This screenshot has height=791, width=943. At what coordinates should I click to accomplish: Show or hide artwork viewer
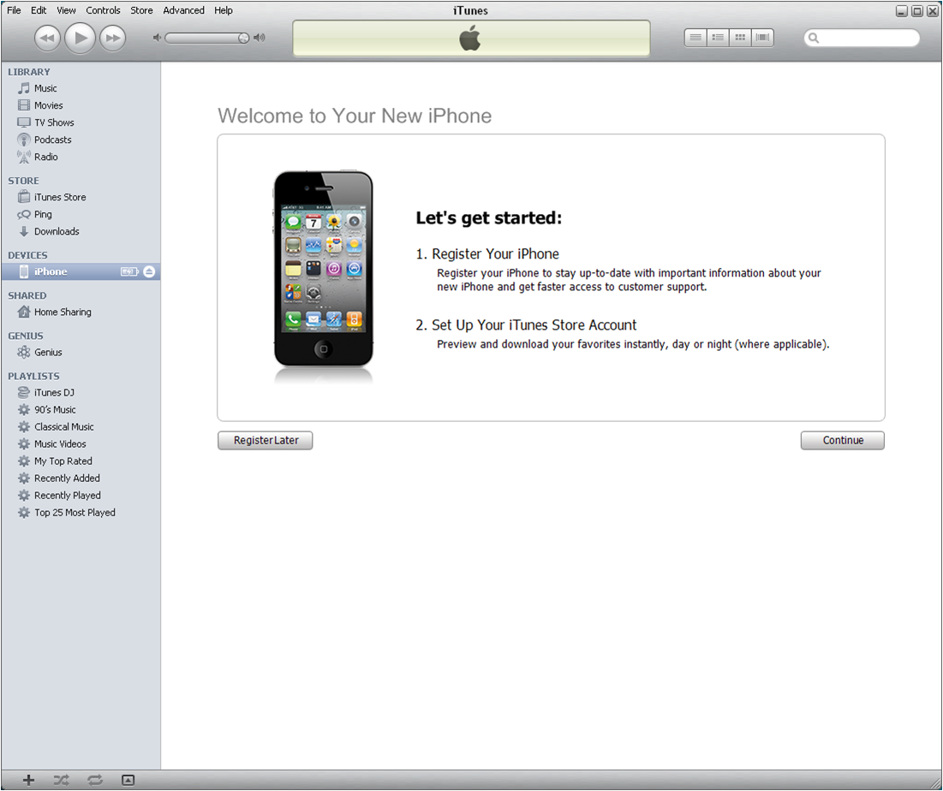128,781
